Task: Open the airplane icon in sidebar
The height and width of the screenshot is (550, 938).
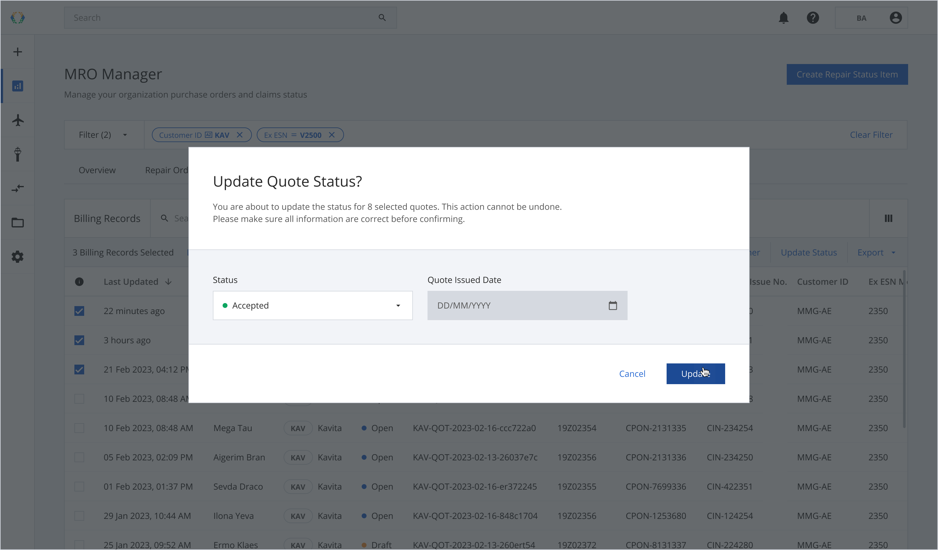Action: [x=17, y=120]
